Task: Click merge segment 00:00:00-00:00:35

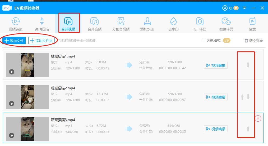Action: (x=172, y=132)
